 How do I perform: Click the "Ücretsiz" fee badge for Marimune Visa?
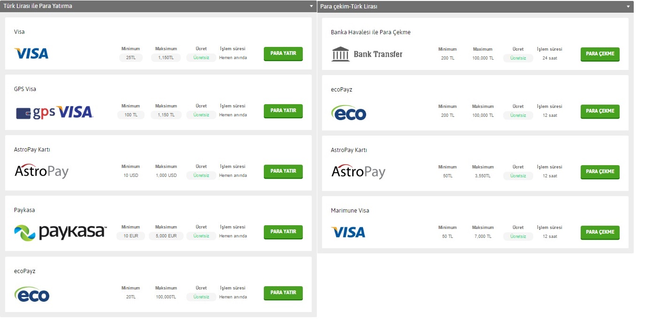click(x=518, y=236)
